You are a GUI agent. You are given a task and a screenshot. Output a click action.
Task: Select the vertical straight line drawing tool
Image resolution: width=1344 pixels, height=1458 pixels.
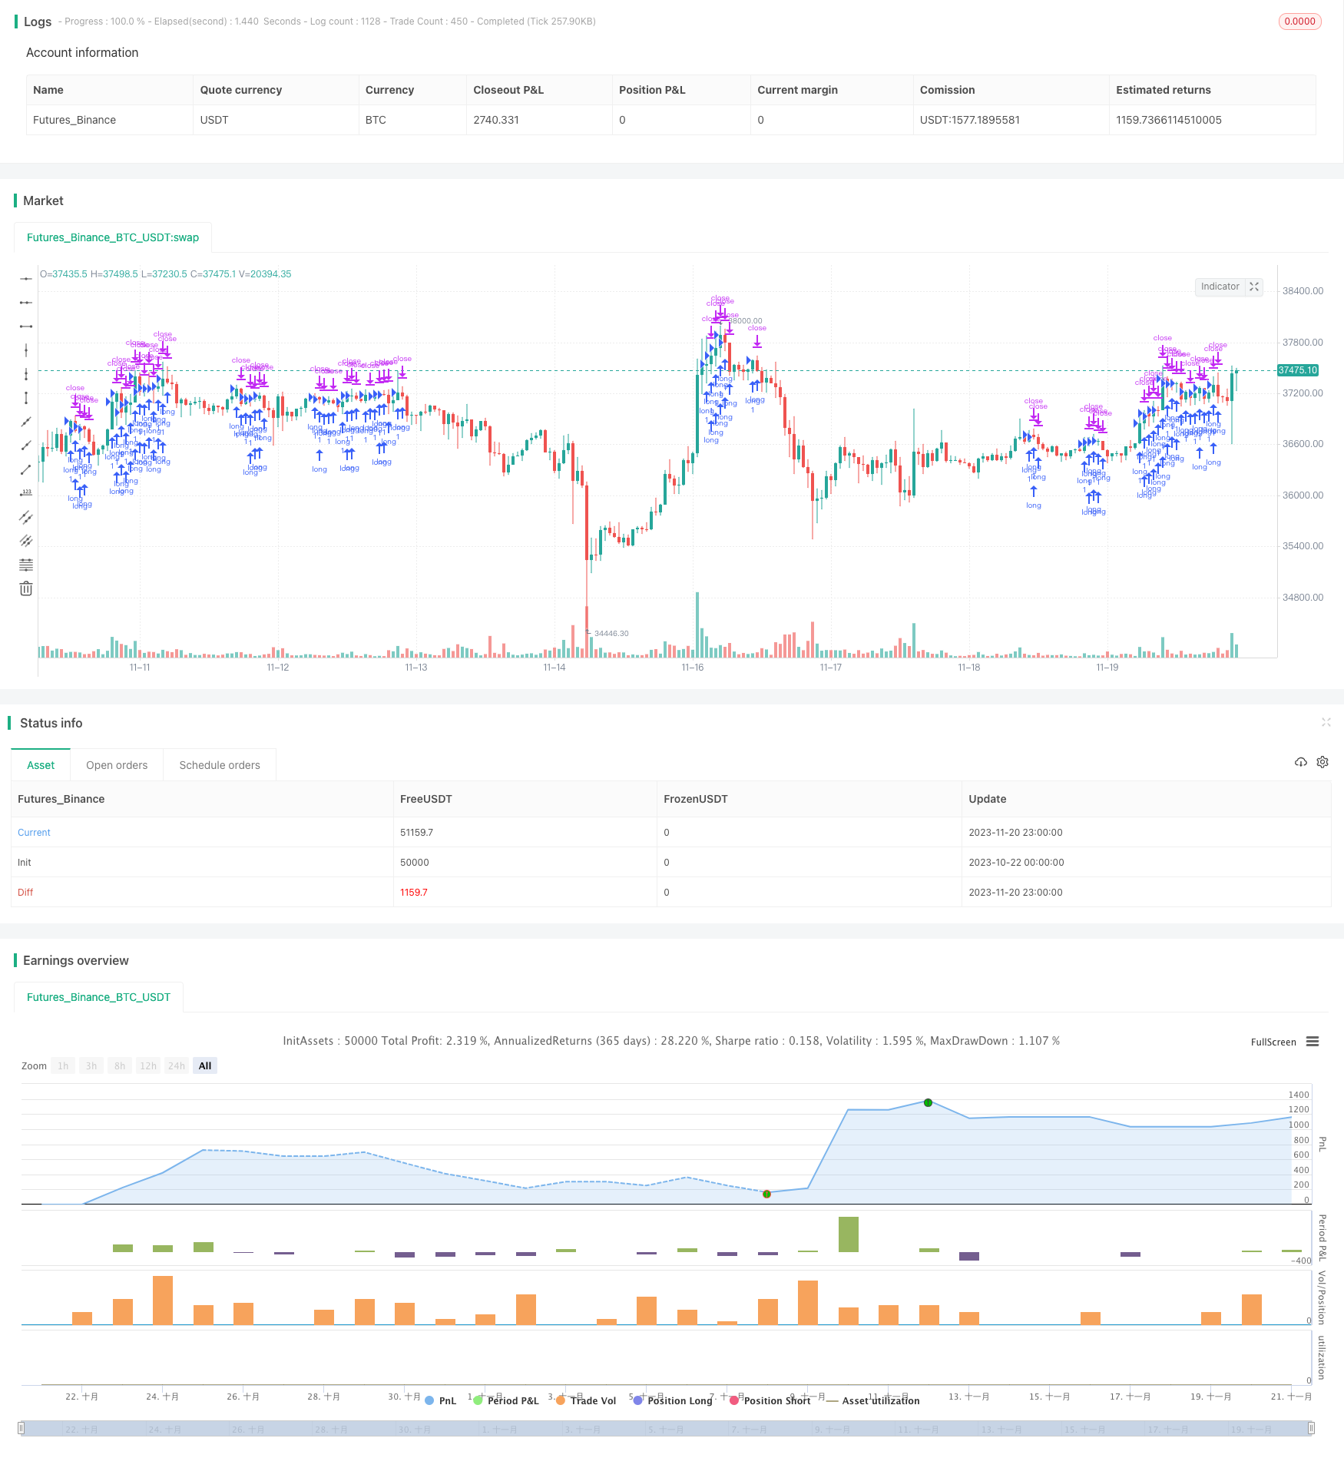click(x=26, y=350)
